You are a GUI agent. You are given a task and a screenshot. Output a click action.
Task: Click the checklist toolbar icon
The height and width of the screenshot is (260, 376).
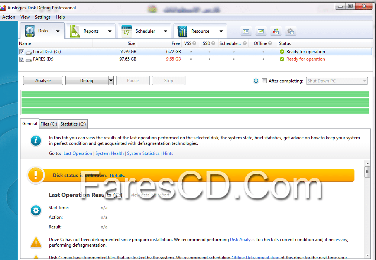point(246,31)
